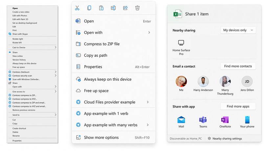The height and width of the screenshot is (151, 271).
Task: Click the Discoverable as Home_PC text
Action: tap(186, 139)
